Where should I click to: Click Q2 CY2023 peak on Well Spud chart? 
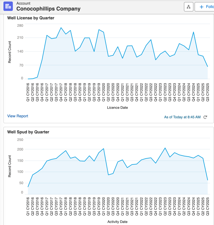click(x=165, y=148)
